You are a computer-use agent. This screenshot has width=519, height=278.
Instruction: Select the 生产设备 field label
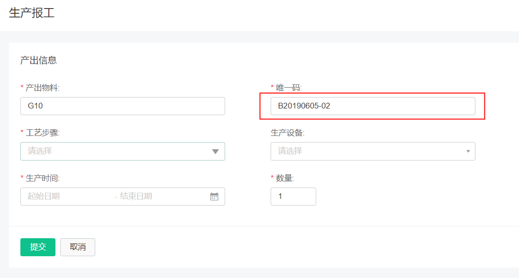287,133
